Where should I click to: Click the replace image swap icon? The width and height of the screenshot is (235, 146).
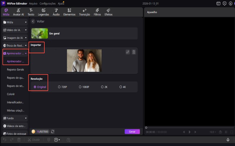(x=128, y=52)
